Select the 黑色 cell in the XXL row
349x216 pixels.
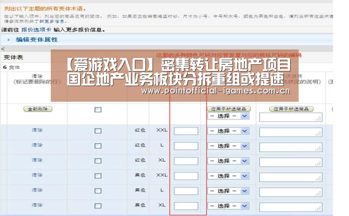(140, 175)
